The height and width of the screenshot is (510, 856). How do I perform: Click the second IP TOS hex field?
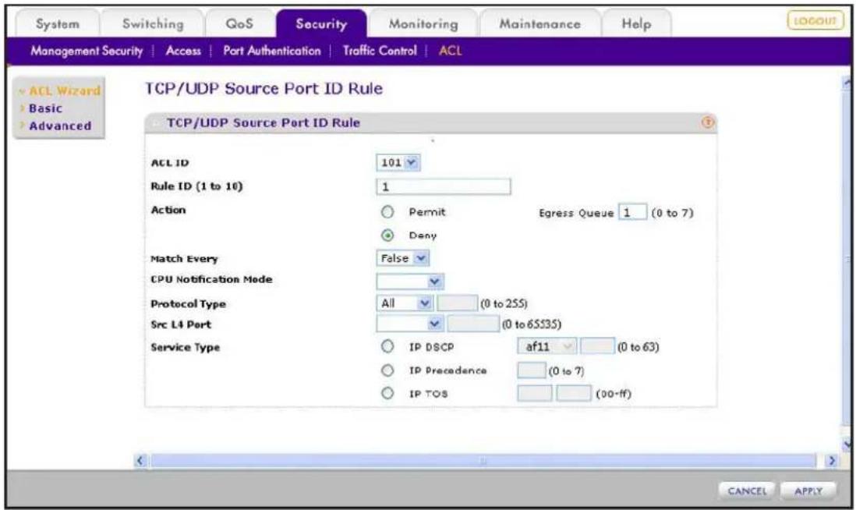(x=573, y=393)
